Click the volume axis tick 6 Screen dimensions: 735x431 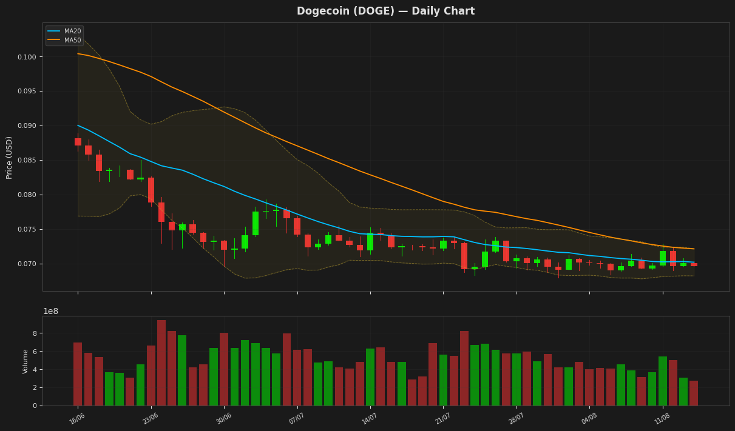pos(35,352)
